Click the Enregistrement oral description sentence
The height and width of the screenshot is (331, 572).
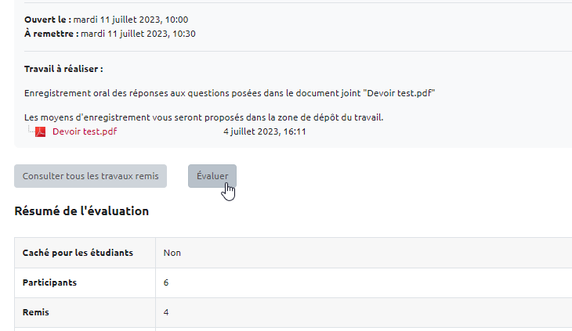click(x=230, y=92)
